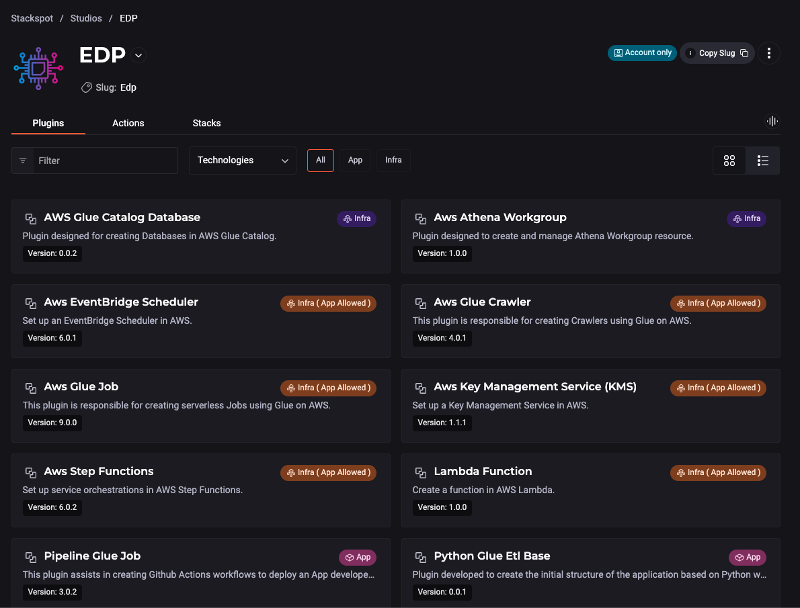The width and height of the screenshot is (800, 608).
Task: Click plugin icon of Aws Athena Workgroup
Action: (x=421, y=219)
